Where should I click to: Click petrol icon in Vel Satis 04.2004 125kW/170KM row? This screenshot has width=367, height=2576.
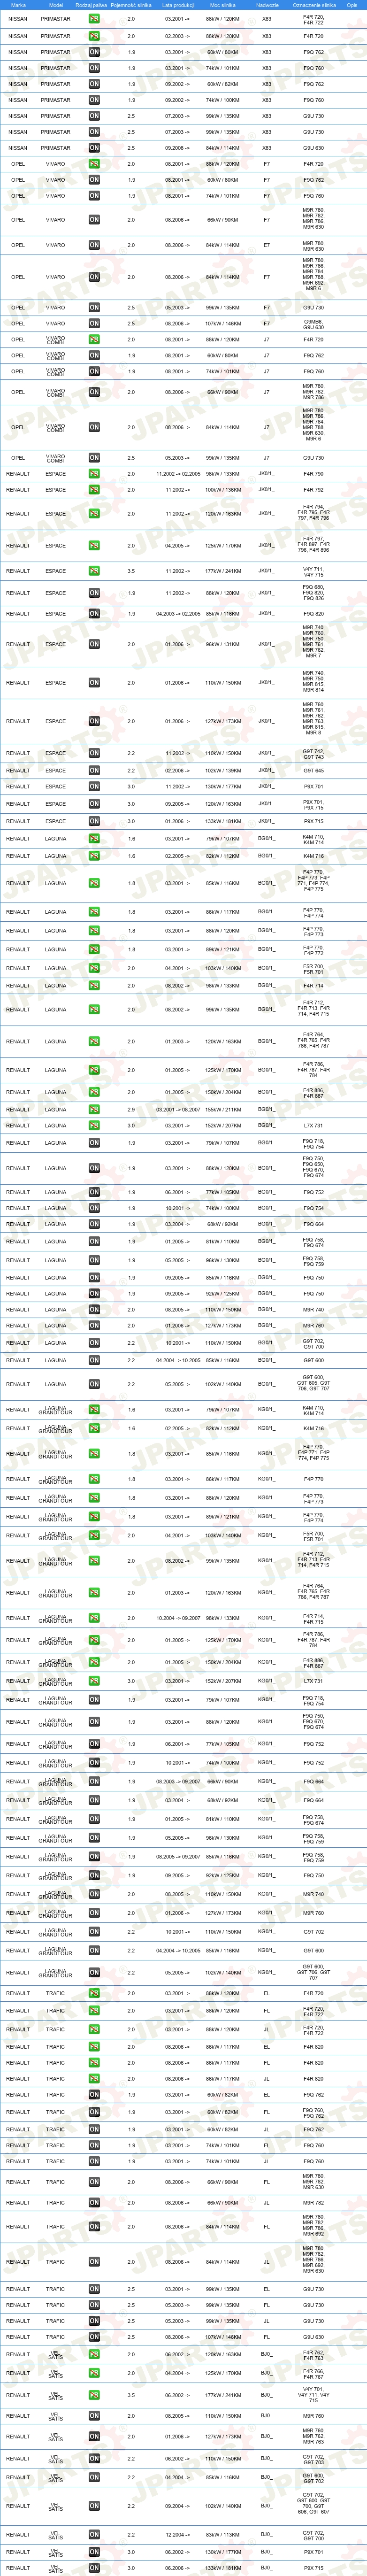coord(94,2373)
